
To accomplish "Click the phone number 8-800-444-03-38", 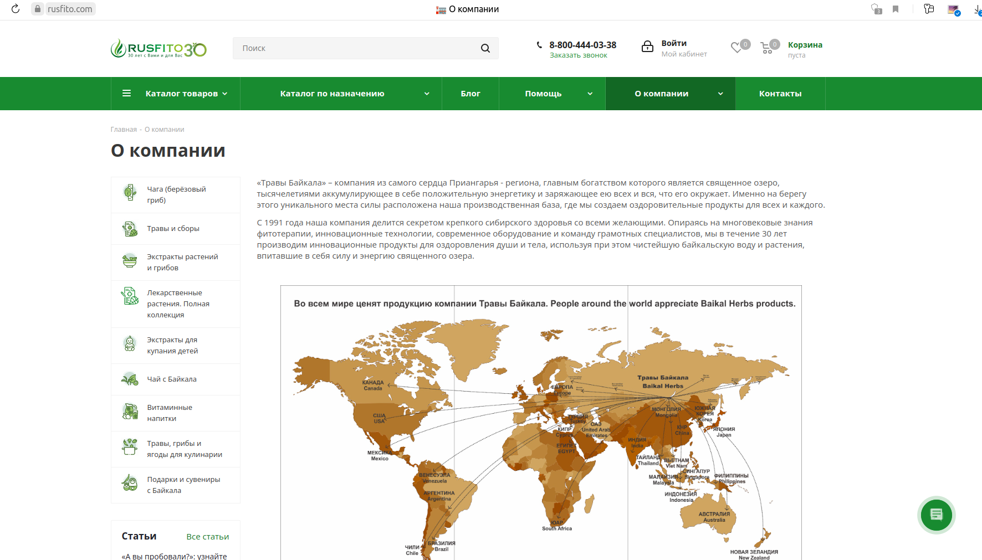I will point(583,45).
